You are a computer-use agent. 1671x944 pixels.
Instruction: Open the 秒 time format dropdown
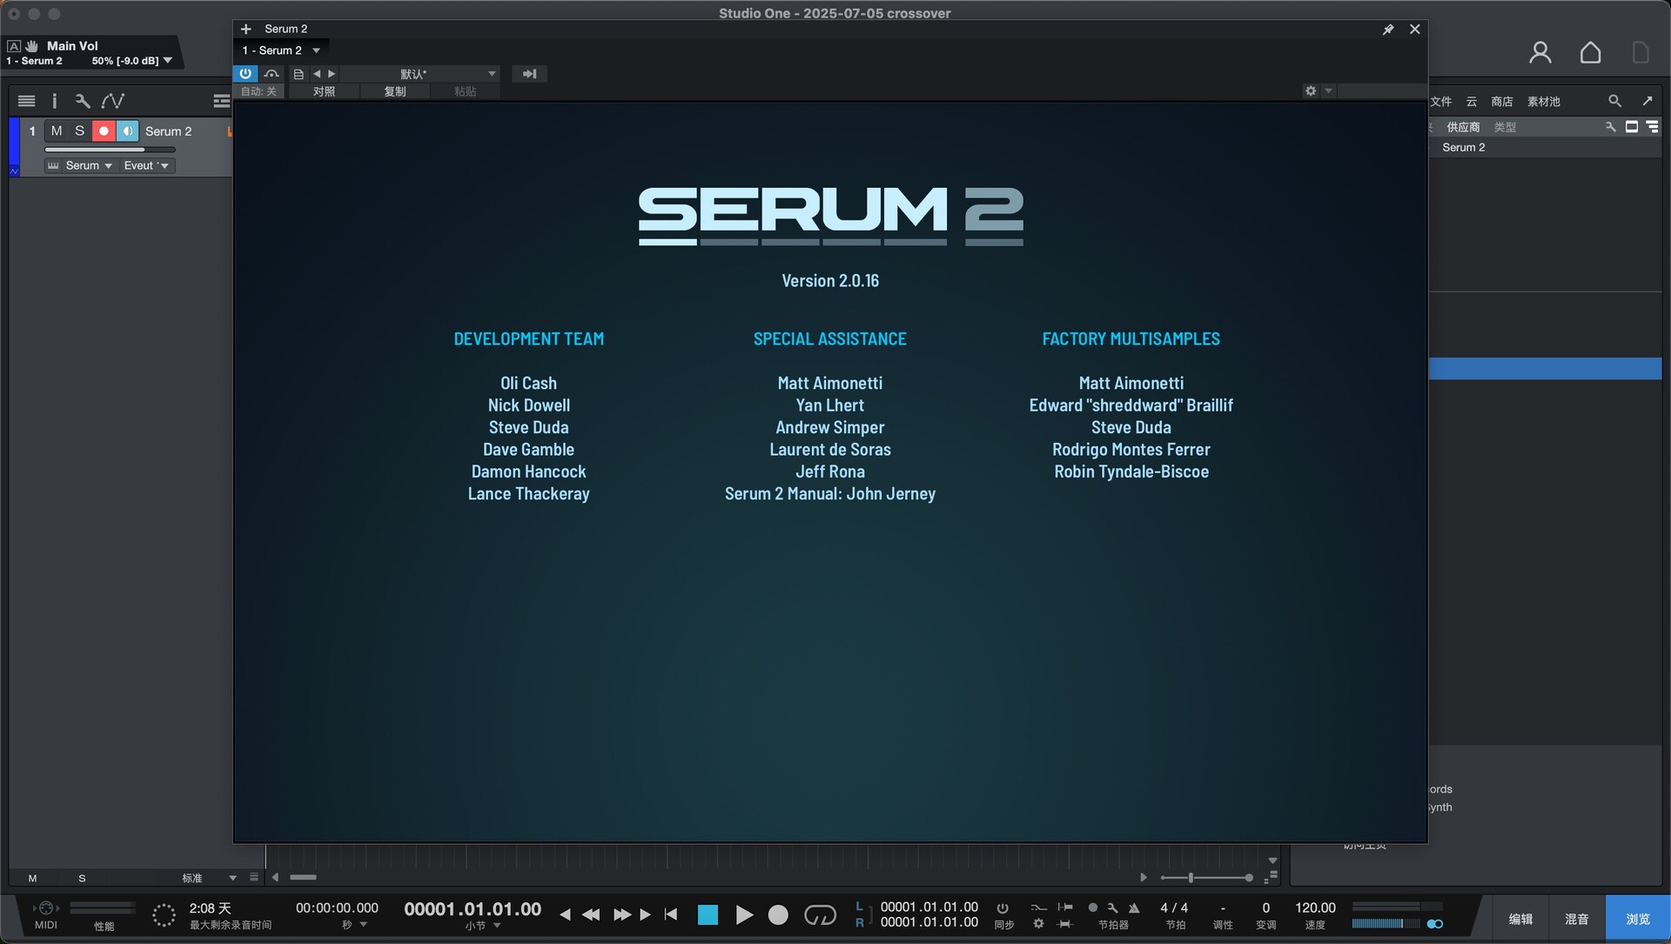(354, 925)
